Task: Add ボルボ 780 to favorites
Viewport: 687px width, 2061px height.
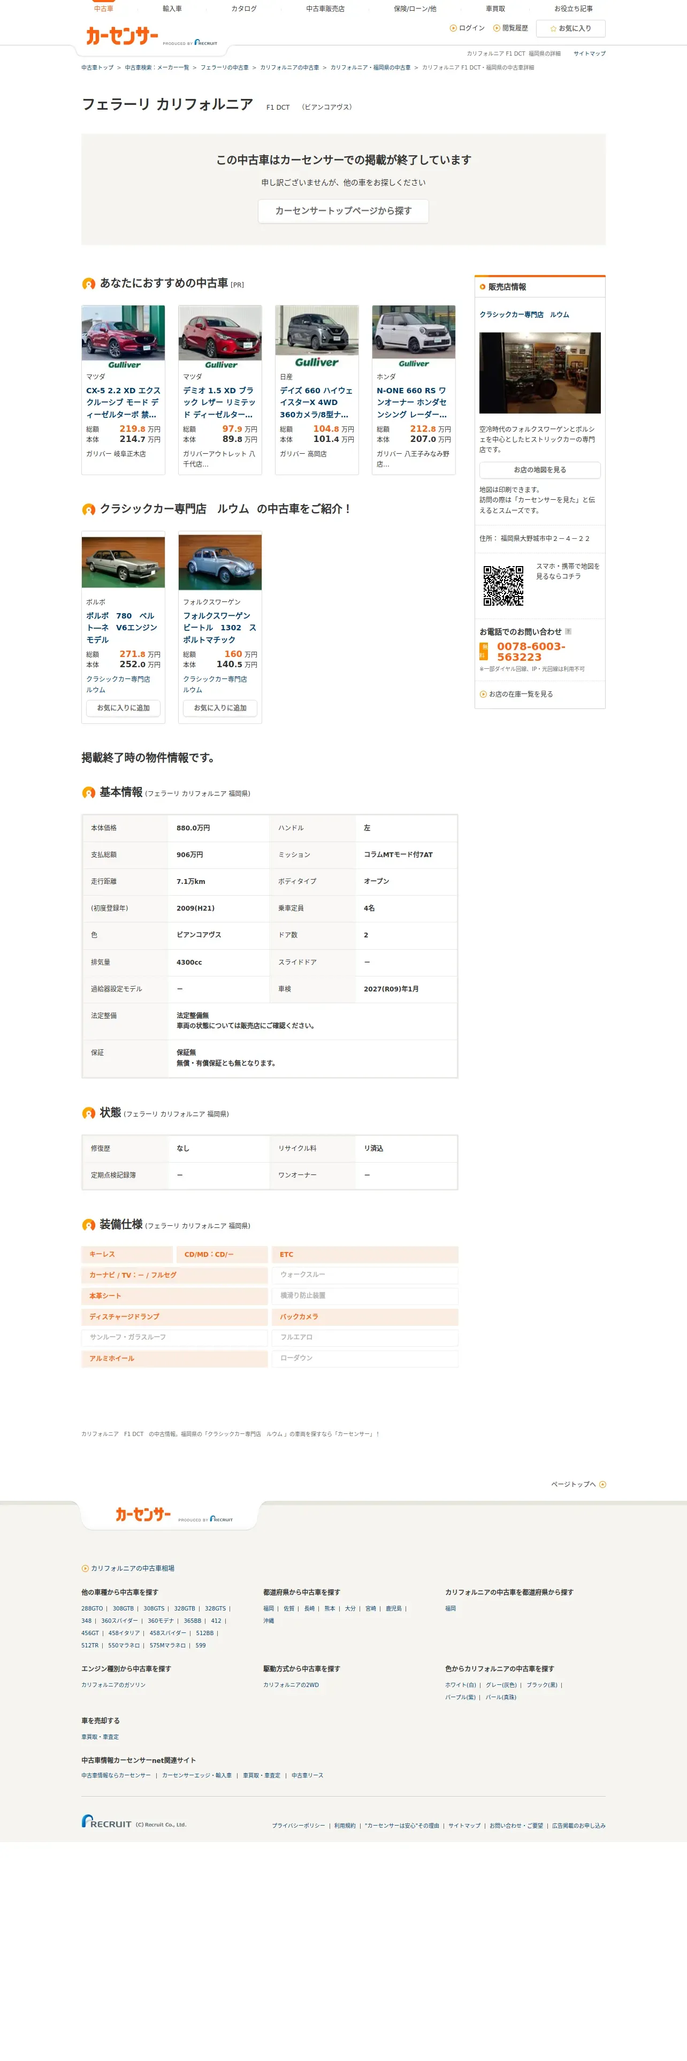Action: coord(123,708)
